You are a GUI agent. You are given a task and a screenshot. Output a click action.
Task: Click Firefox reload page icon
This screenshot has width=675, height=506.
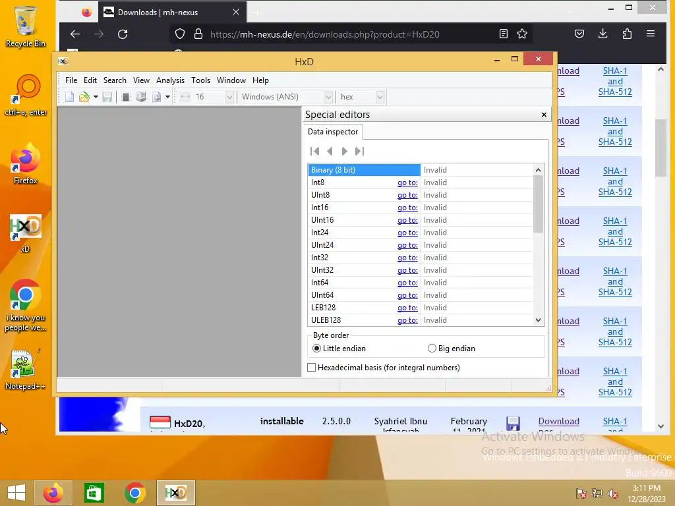(x=123, y=34)
